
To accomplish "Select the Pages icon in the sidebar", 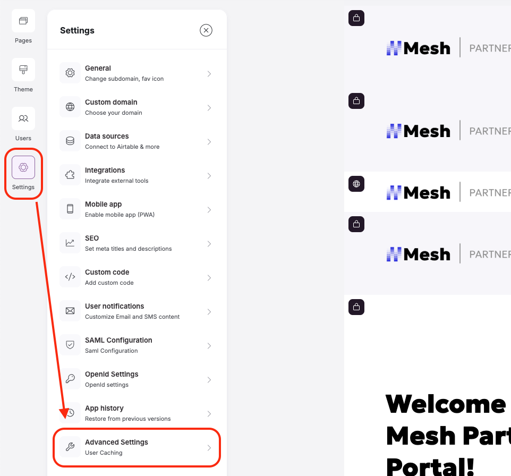I will point(23,21).
